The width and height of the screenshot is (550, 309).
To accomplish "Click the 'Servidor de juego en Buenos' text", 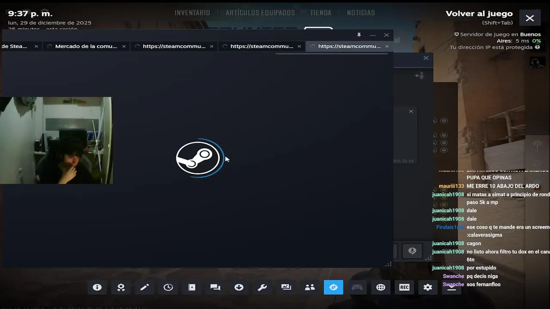I will (x=501, y=34).
